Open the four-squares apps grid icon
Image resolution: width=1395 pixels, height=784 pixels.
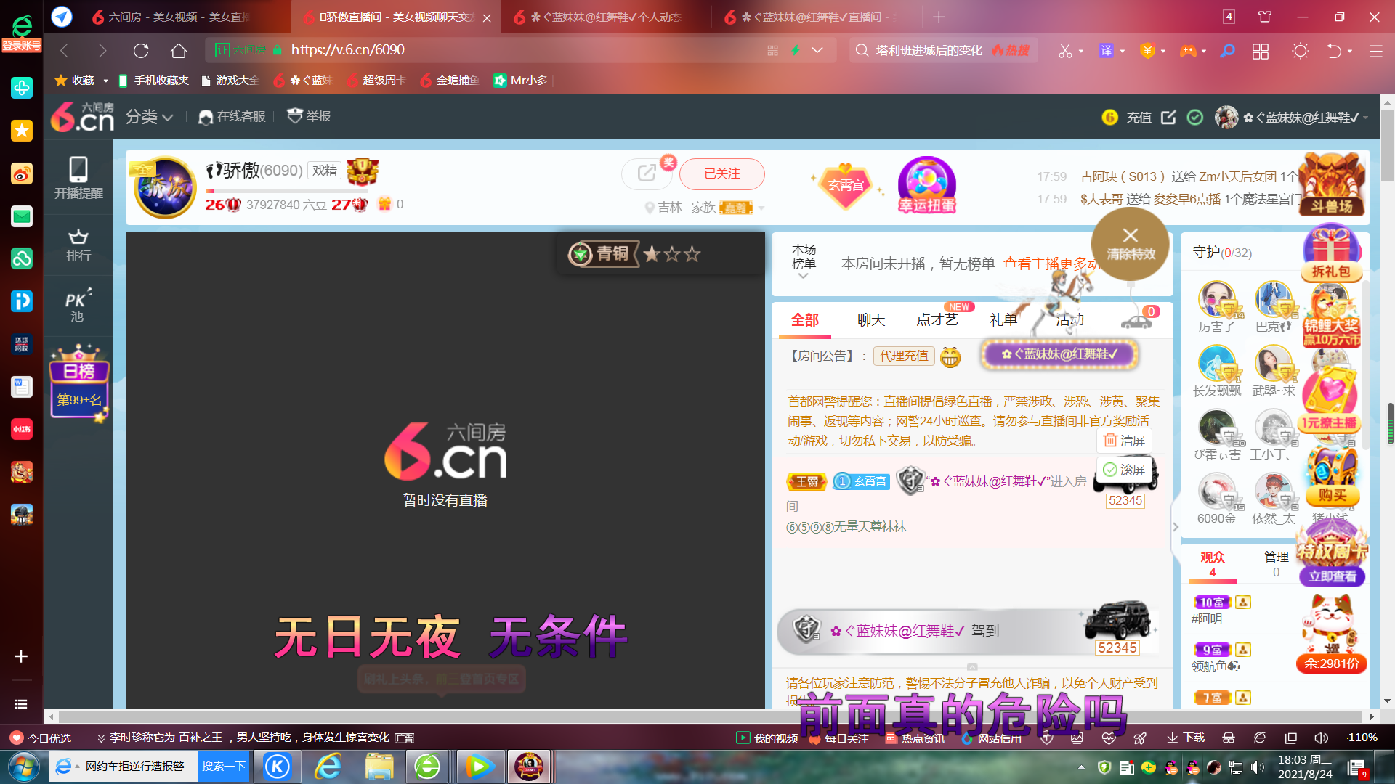click(x=1261, y=51)
